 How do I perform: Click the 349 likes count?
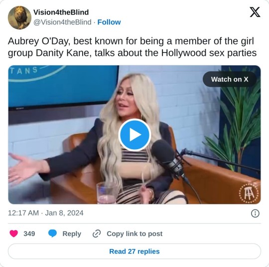29,234
